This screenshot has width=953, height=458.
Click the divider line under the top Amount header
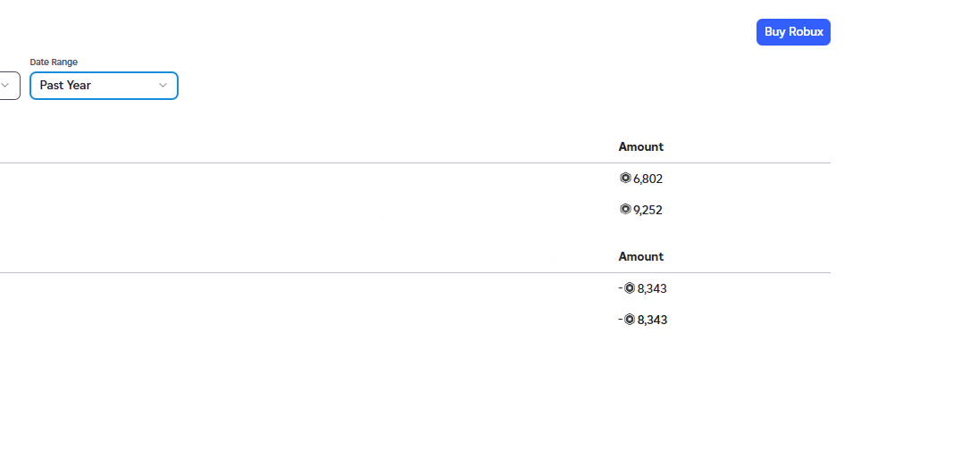(x=415, y=162)
